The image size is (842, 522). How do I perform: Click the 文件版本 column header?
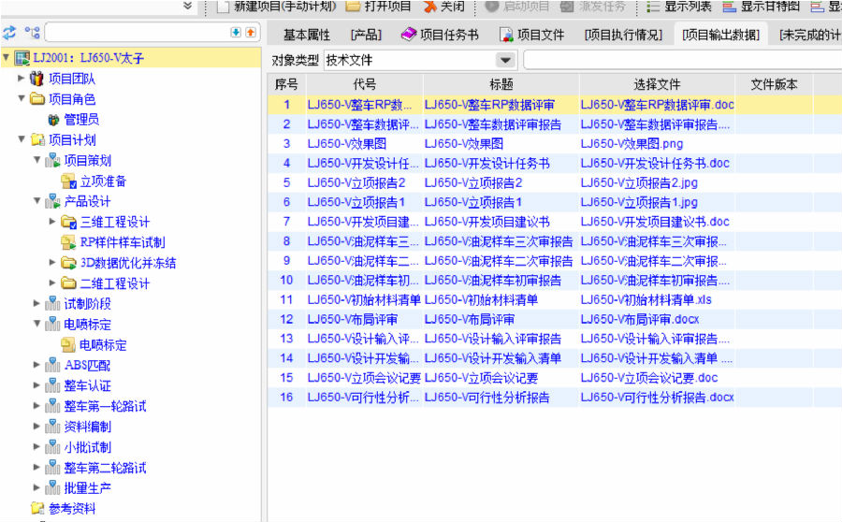pyautogui.click(x=774, y=84)
